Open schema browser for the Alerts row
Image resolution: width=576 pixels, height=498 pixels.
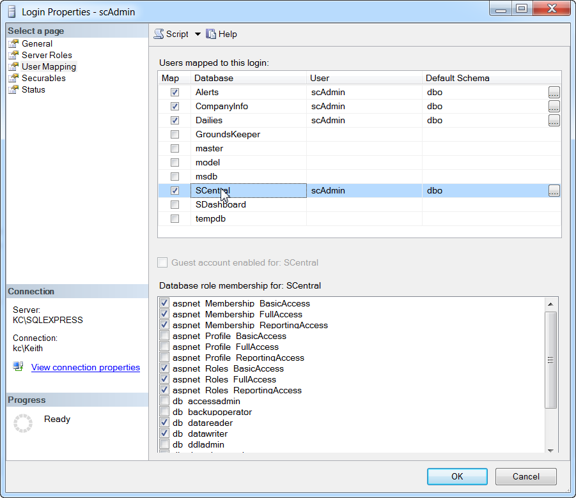[x=554, y=92]
